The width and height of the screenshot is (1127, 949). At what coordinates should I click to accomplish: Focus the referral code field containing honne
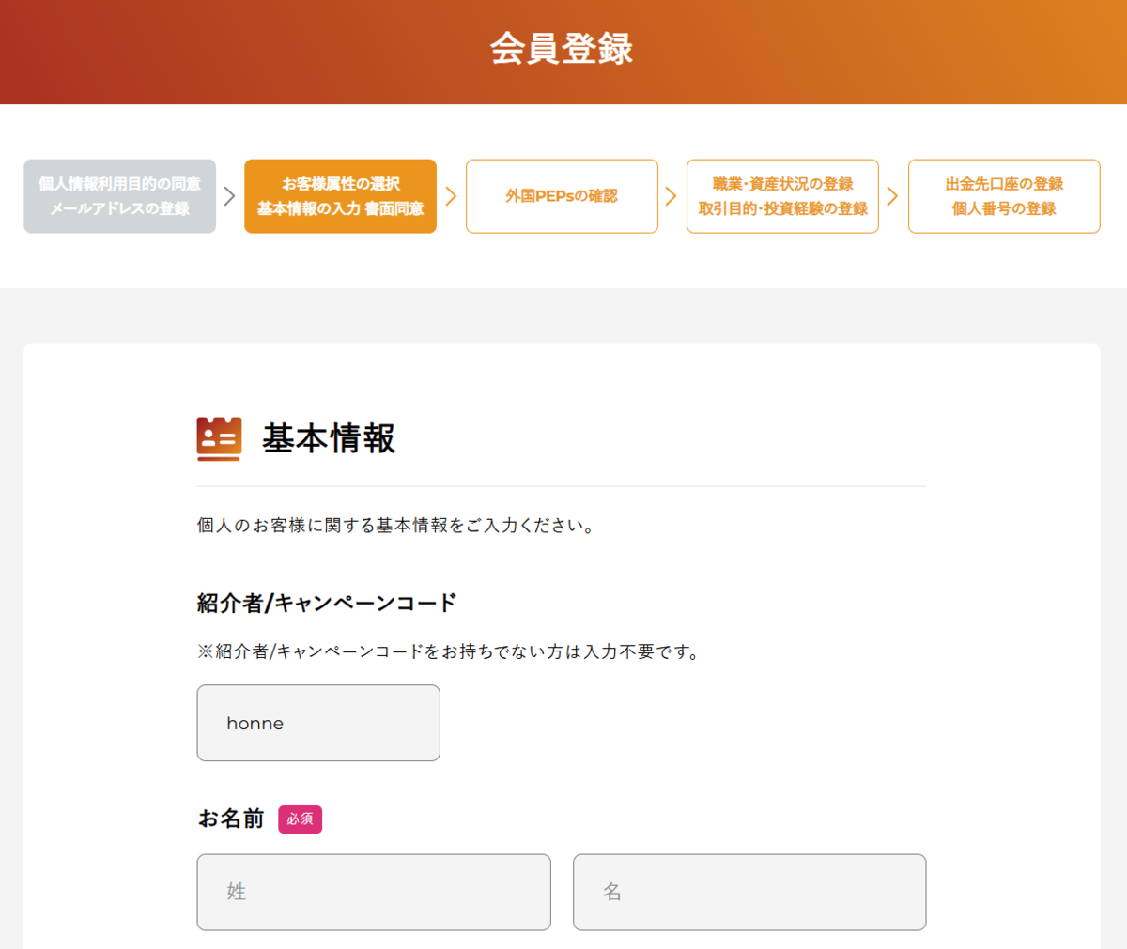point(318,723)
